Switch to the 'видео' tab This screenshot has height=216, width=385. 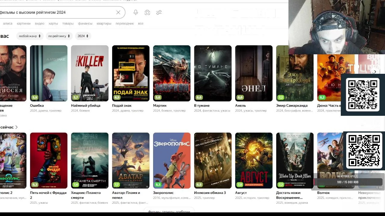click(39, 23)
